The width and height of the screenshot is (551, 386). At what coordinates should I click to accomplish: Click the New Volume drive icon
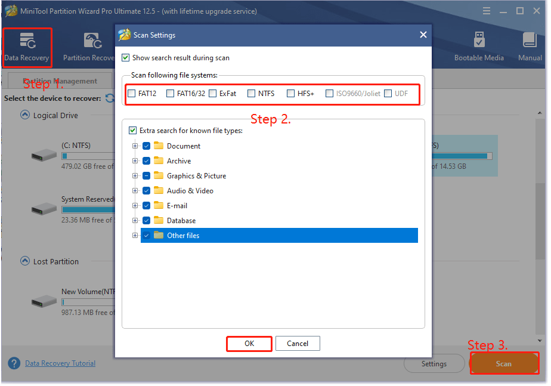42,301
